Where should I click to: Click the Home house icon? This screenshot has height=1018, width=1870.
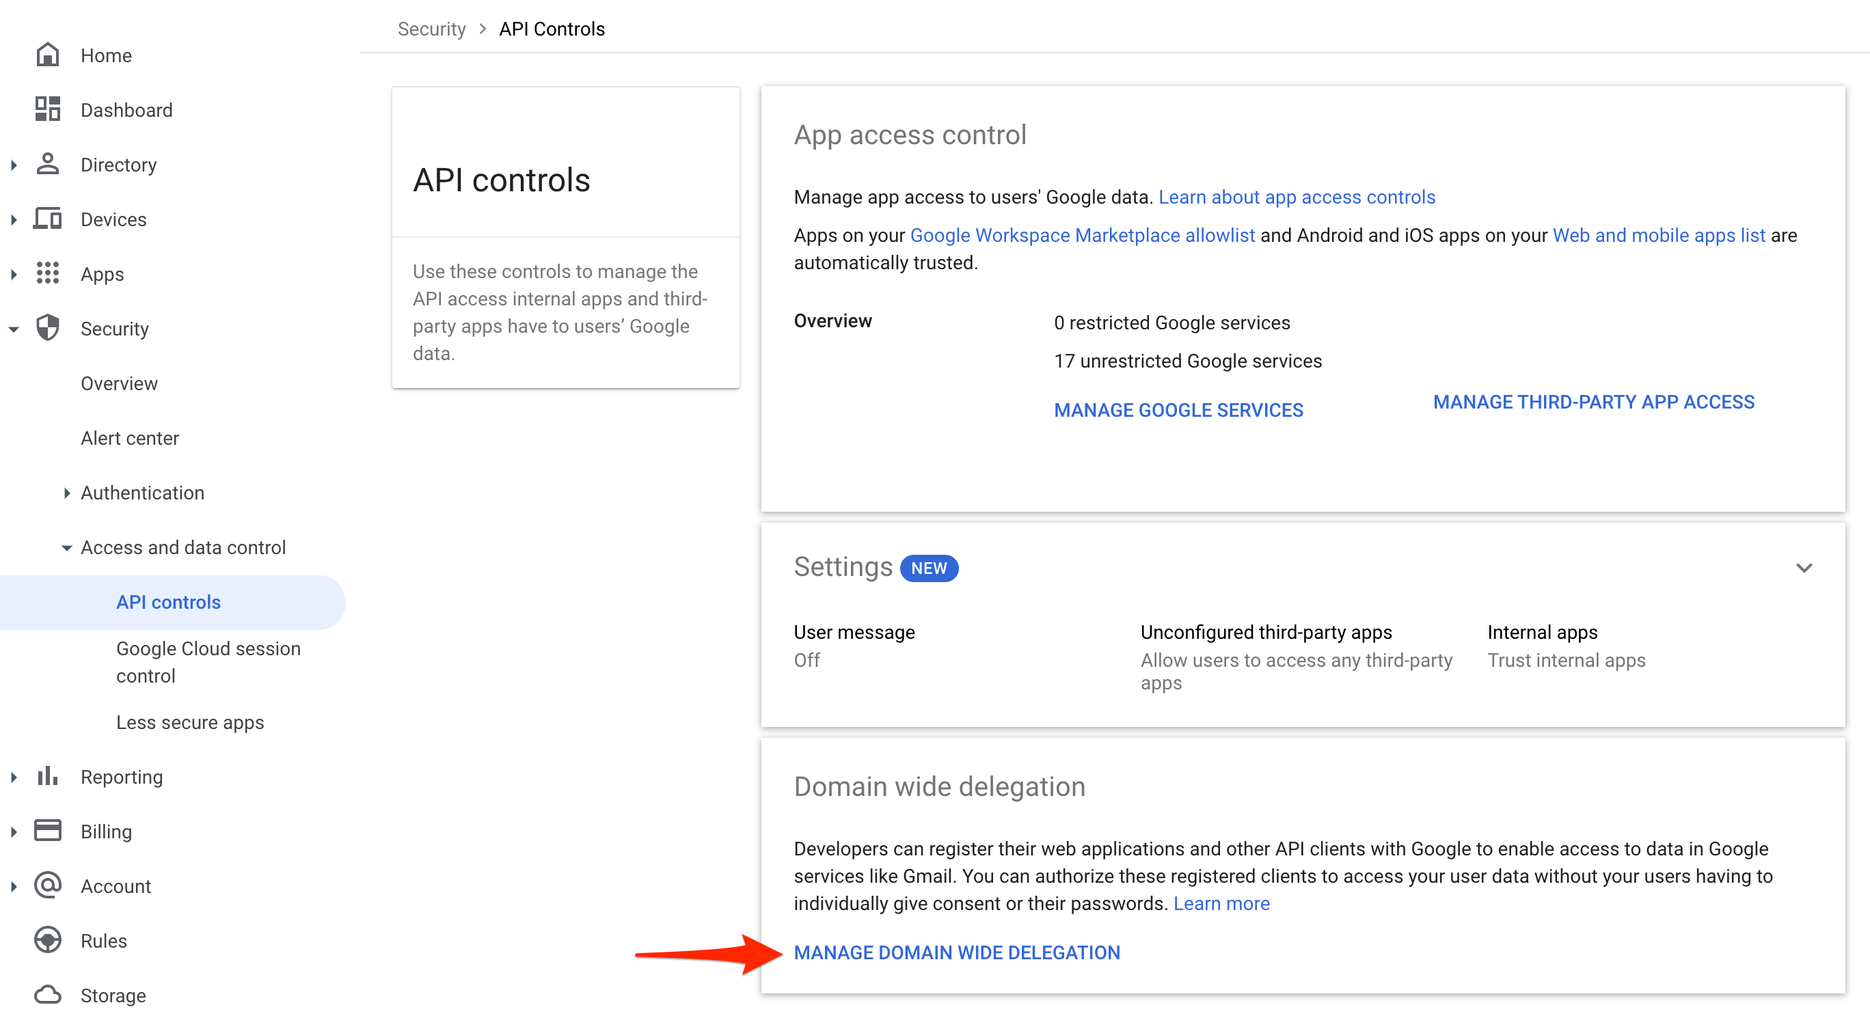click(x=47, y=55)
